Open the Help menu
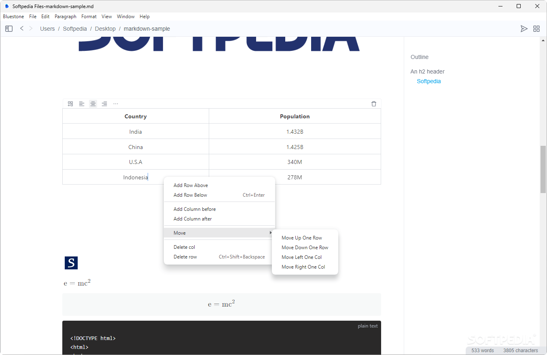 tap(144, 17)
